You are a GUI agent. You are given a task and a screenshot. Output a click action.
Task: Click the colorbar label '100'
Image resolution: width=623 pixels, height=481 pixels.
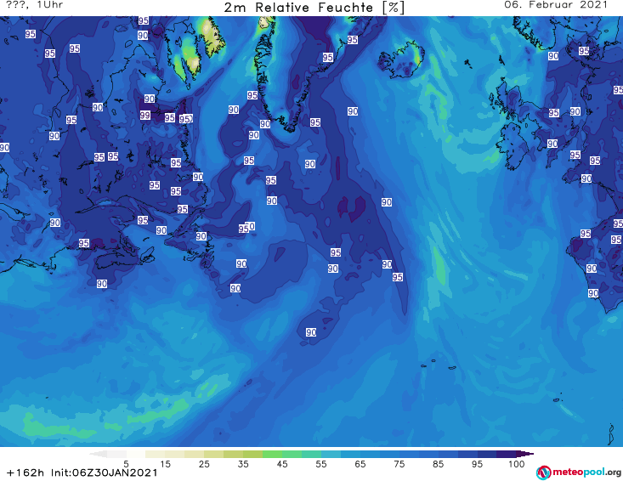[x=517, y=463]
